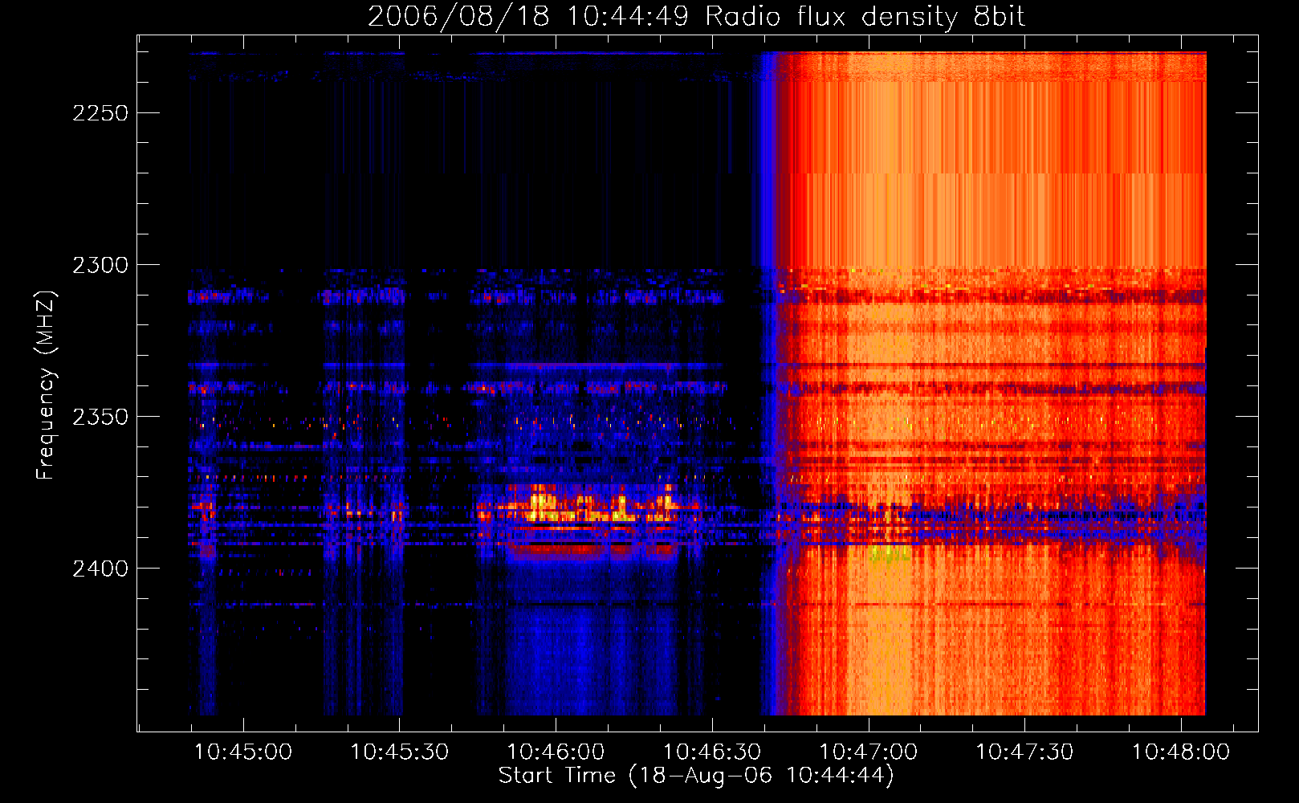Click the 10:47:00 time tick label
This screenshot has height=803, width=1299.
(868, 752)
